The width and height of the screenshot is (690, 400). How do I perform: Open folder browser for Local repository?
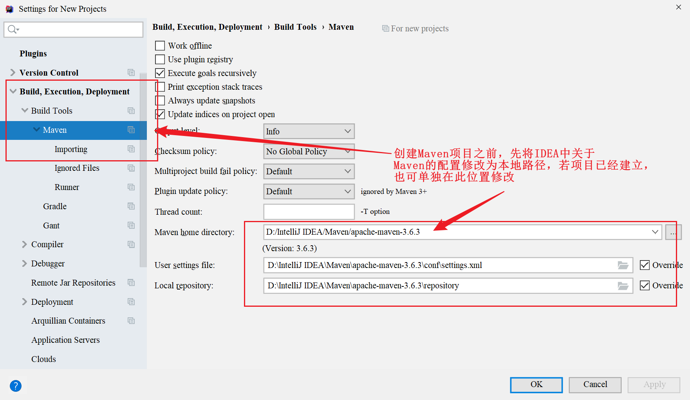tap(623, 286)
